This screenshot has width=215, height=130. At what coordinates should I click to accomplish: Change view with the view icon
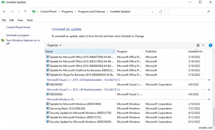[198, 45]
